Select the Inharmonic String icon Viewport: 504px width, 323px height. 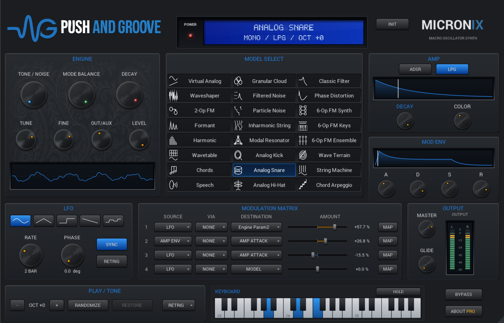click(238, 125)
